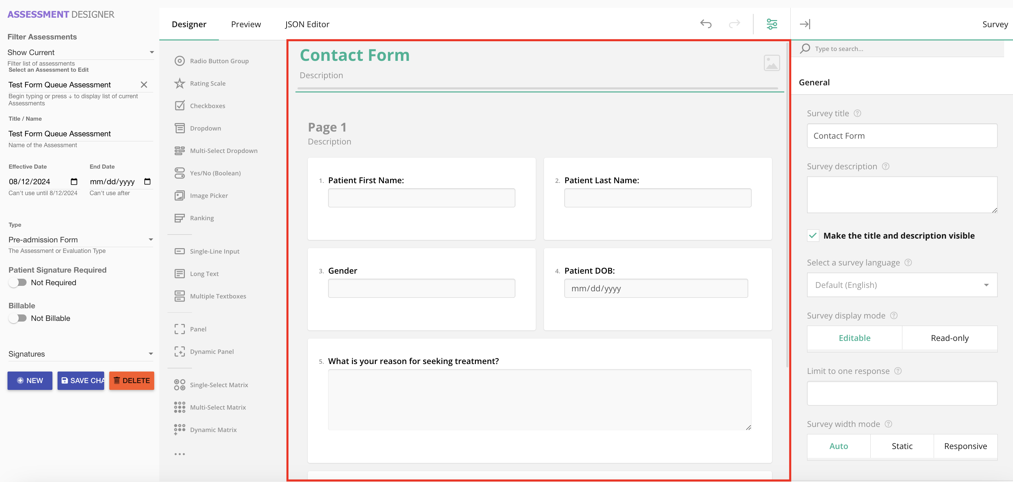The image size is (1013, 482).
Task: Toggle the Billable switch
Action: pos(18,318)
